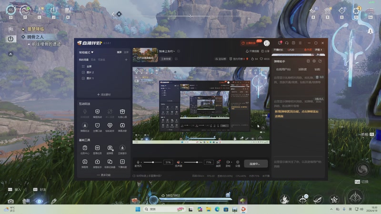Viewport: 381px width, 214px height.
Task: Click the live preview canvas
Action: point(201,105)
